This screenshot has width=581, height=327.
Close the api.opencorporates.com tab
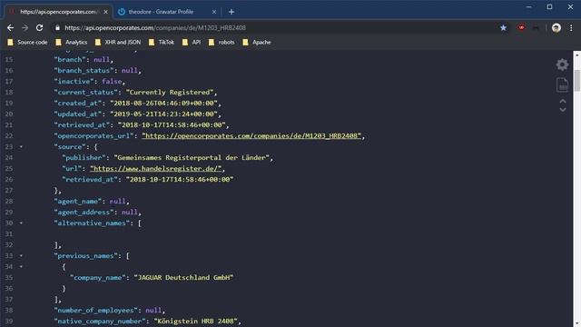tap(105, 12)
